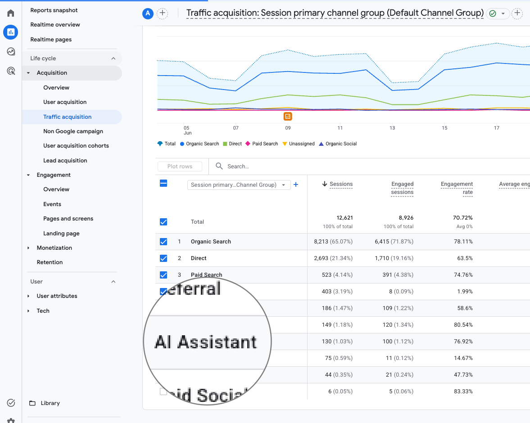This screenshot has height=423, width=530.
Task: Uncheck the Organic Search row checkbox
Action: [x=163, y=242]
